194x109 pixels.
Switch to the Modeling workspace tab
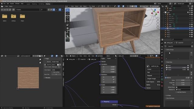point(34,4)
